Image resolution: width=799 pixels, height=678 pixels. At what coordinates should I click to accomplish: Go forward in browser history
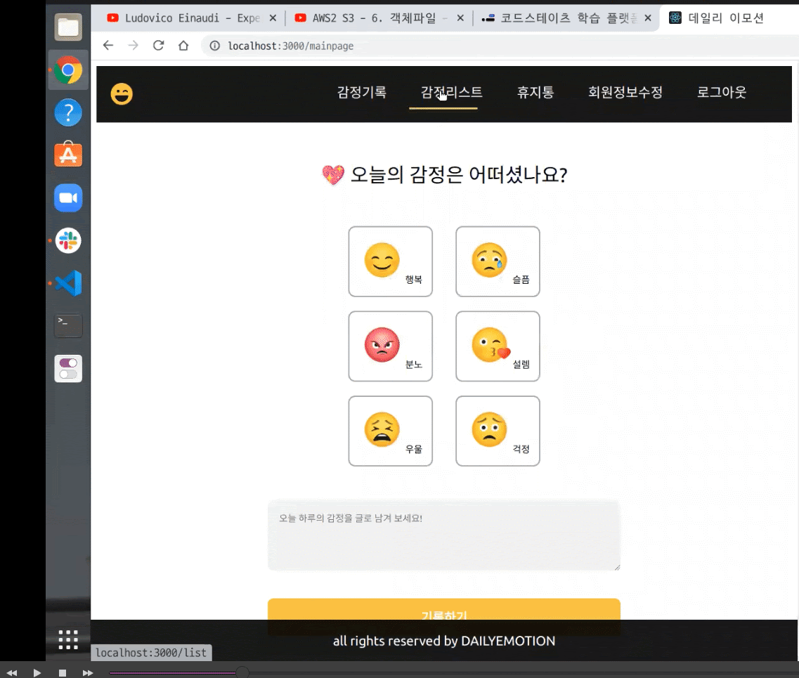coord(134,46)
